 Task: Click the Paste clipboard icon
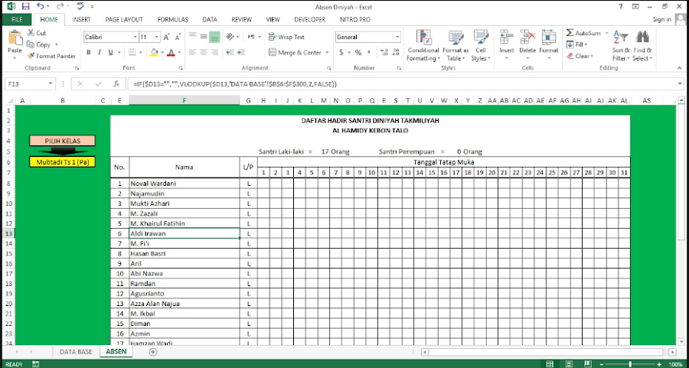coord(15,37)
